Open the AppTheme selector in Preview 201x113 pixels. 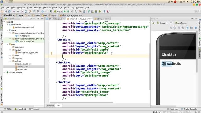(181, 23)
